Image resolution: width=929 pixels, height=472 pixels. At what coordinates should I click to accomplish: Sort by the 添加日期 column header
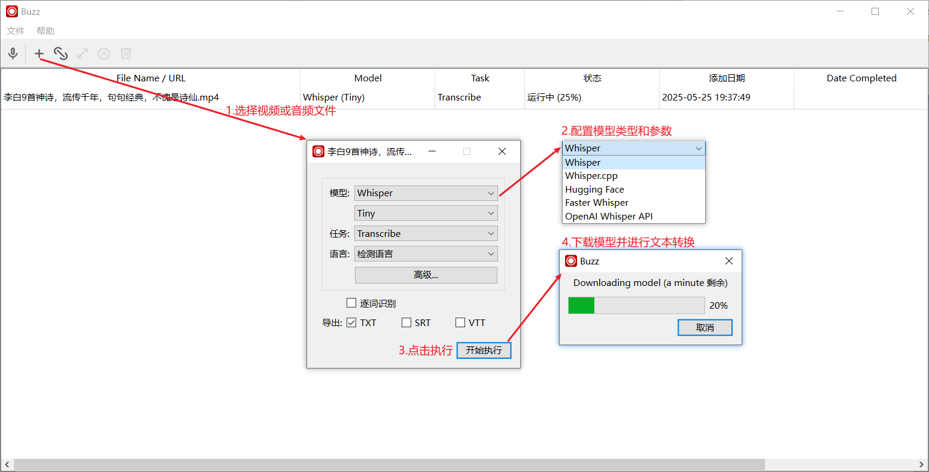click(727, 78)
